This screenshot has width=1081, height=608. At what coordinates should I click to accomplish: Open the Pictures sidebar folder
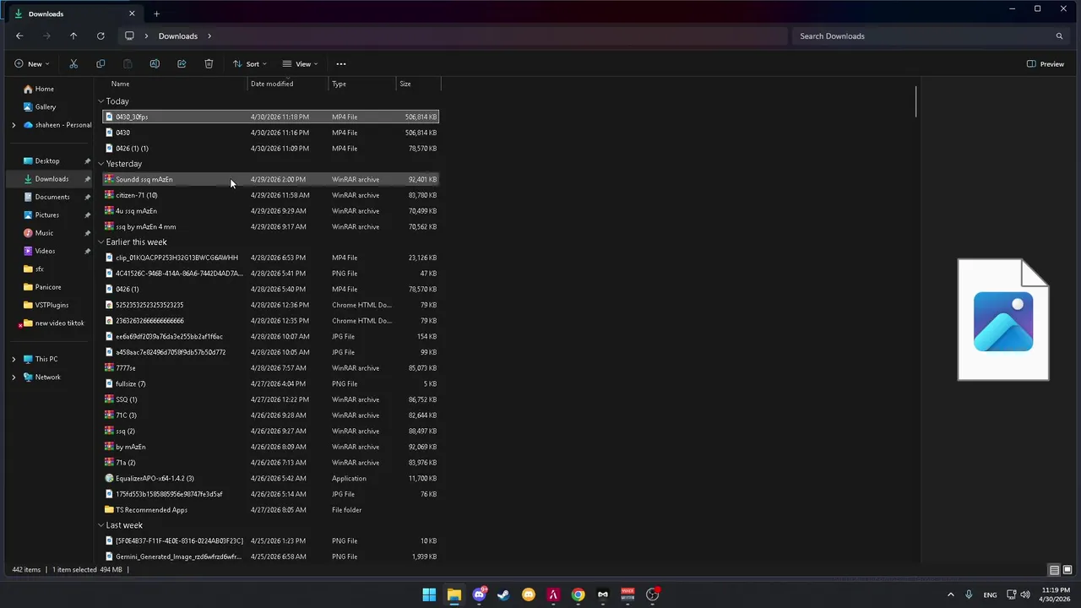[x=47, y=215]
